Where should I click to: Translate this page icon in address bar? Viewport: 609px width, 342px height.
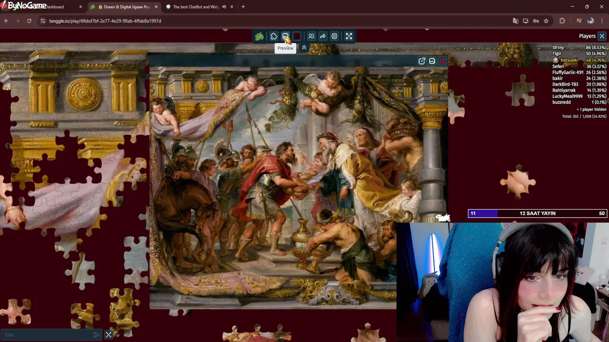pos(515,21)
